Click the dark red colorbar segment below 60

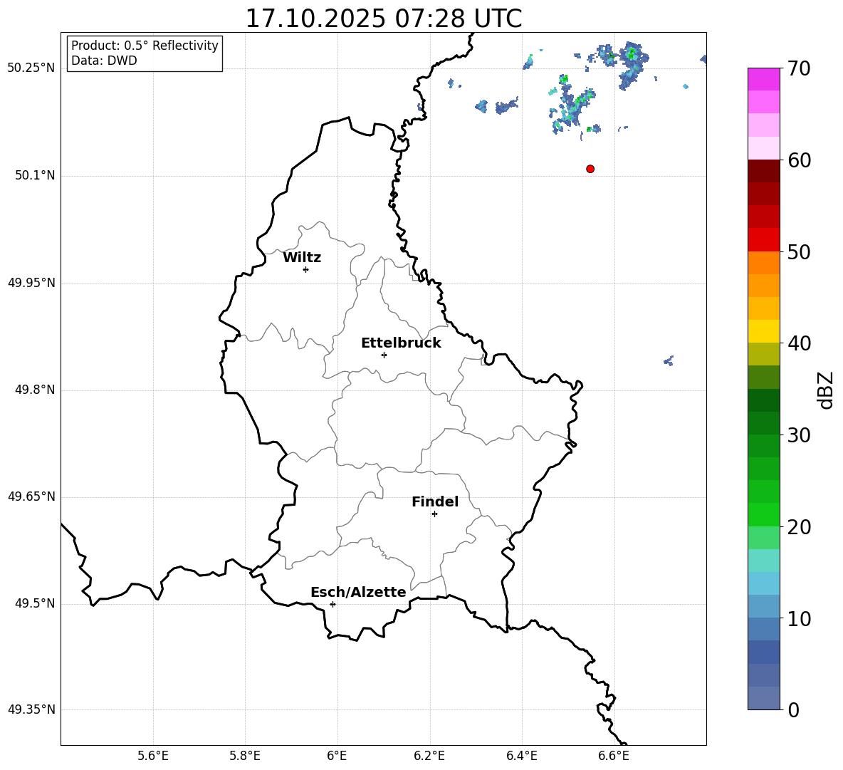tap(763, 171)
